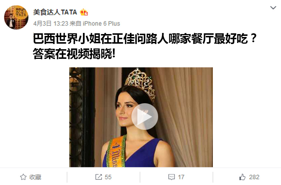Like the post with thumbs-up icon
Image resolution: width=281 pixels, height=185 pixels.
(x=242, y=177)
